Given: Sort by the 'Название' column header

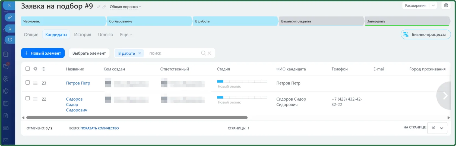Looking at the screenshot, I should tap(75, 69).
